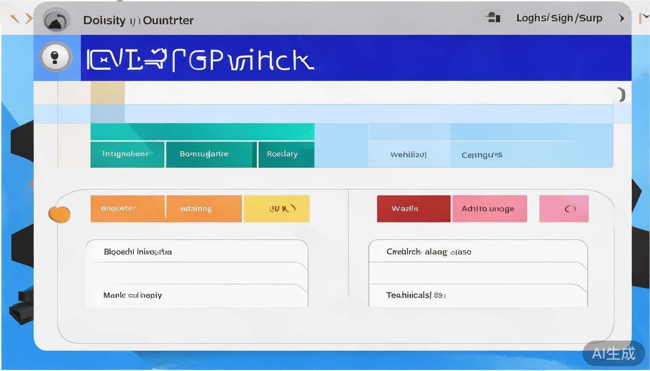
Task: Click the forward arrow at top left
Action: 29,19
